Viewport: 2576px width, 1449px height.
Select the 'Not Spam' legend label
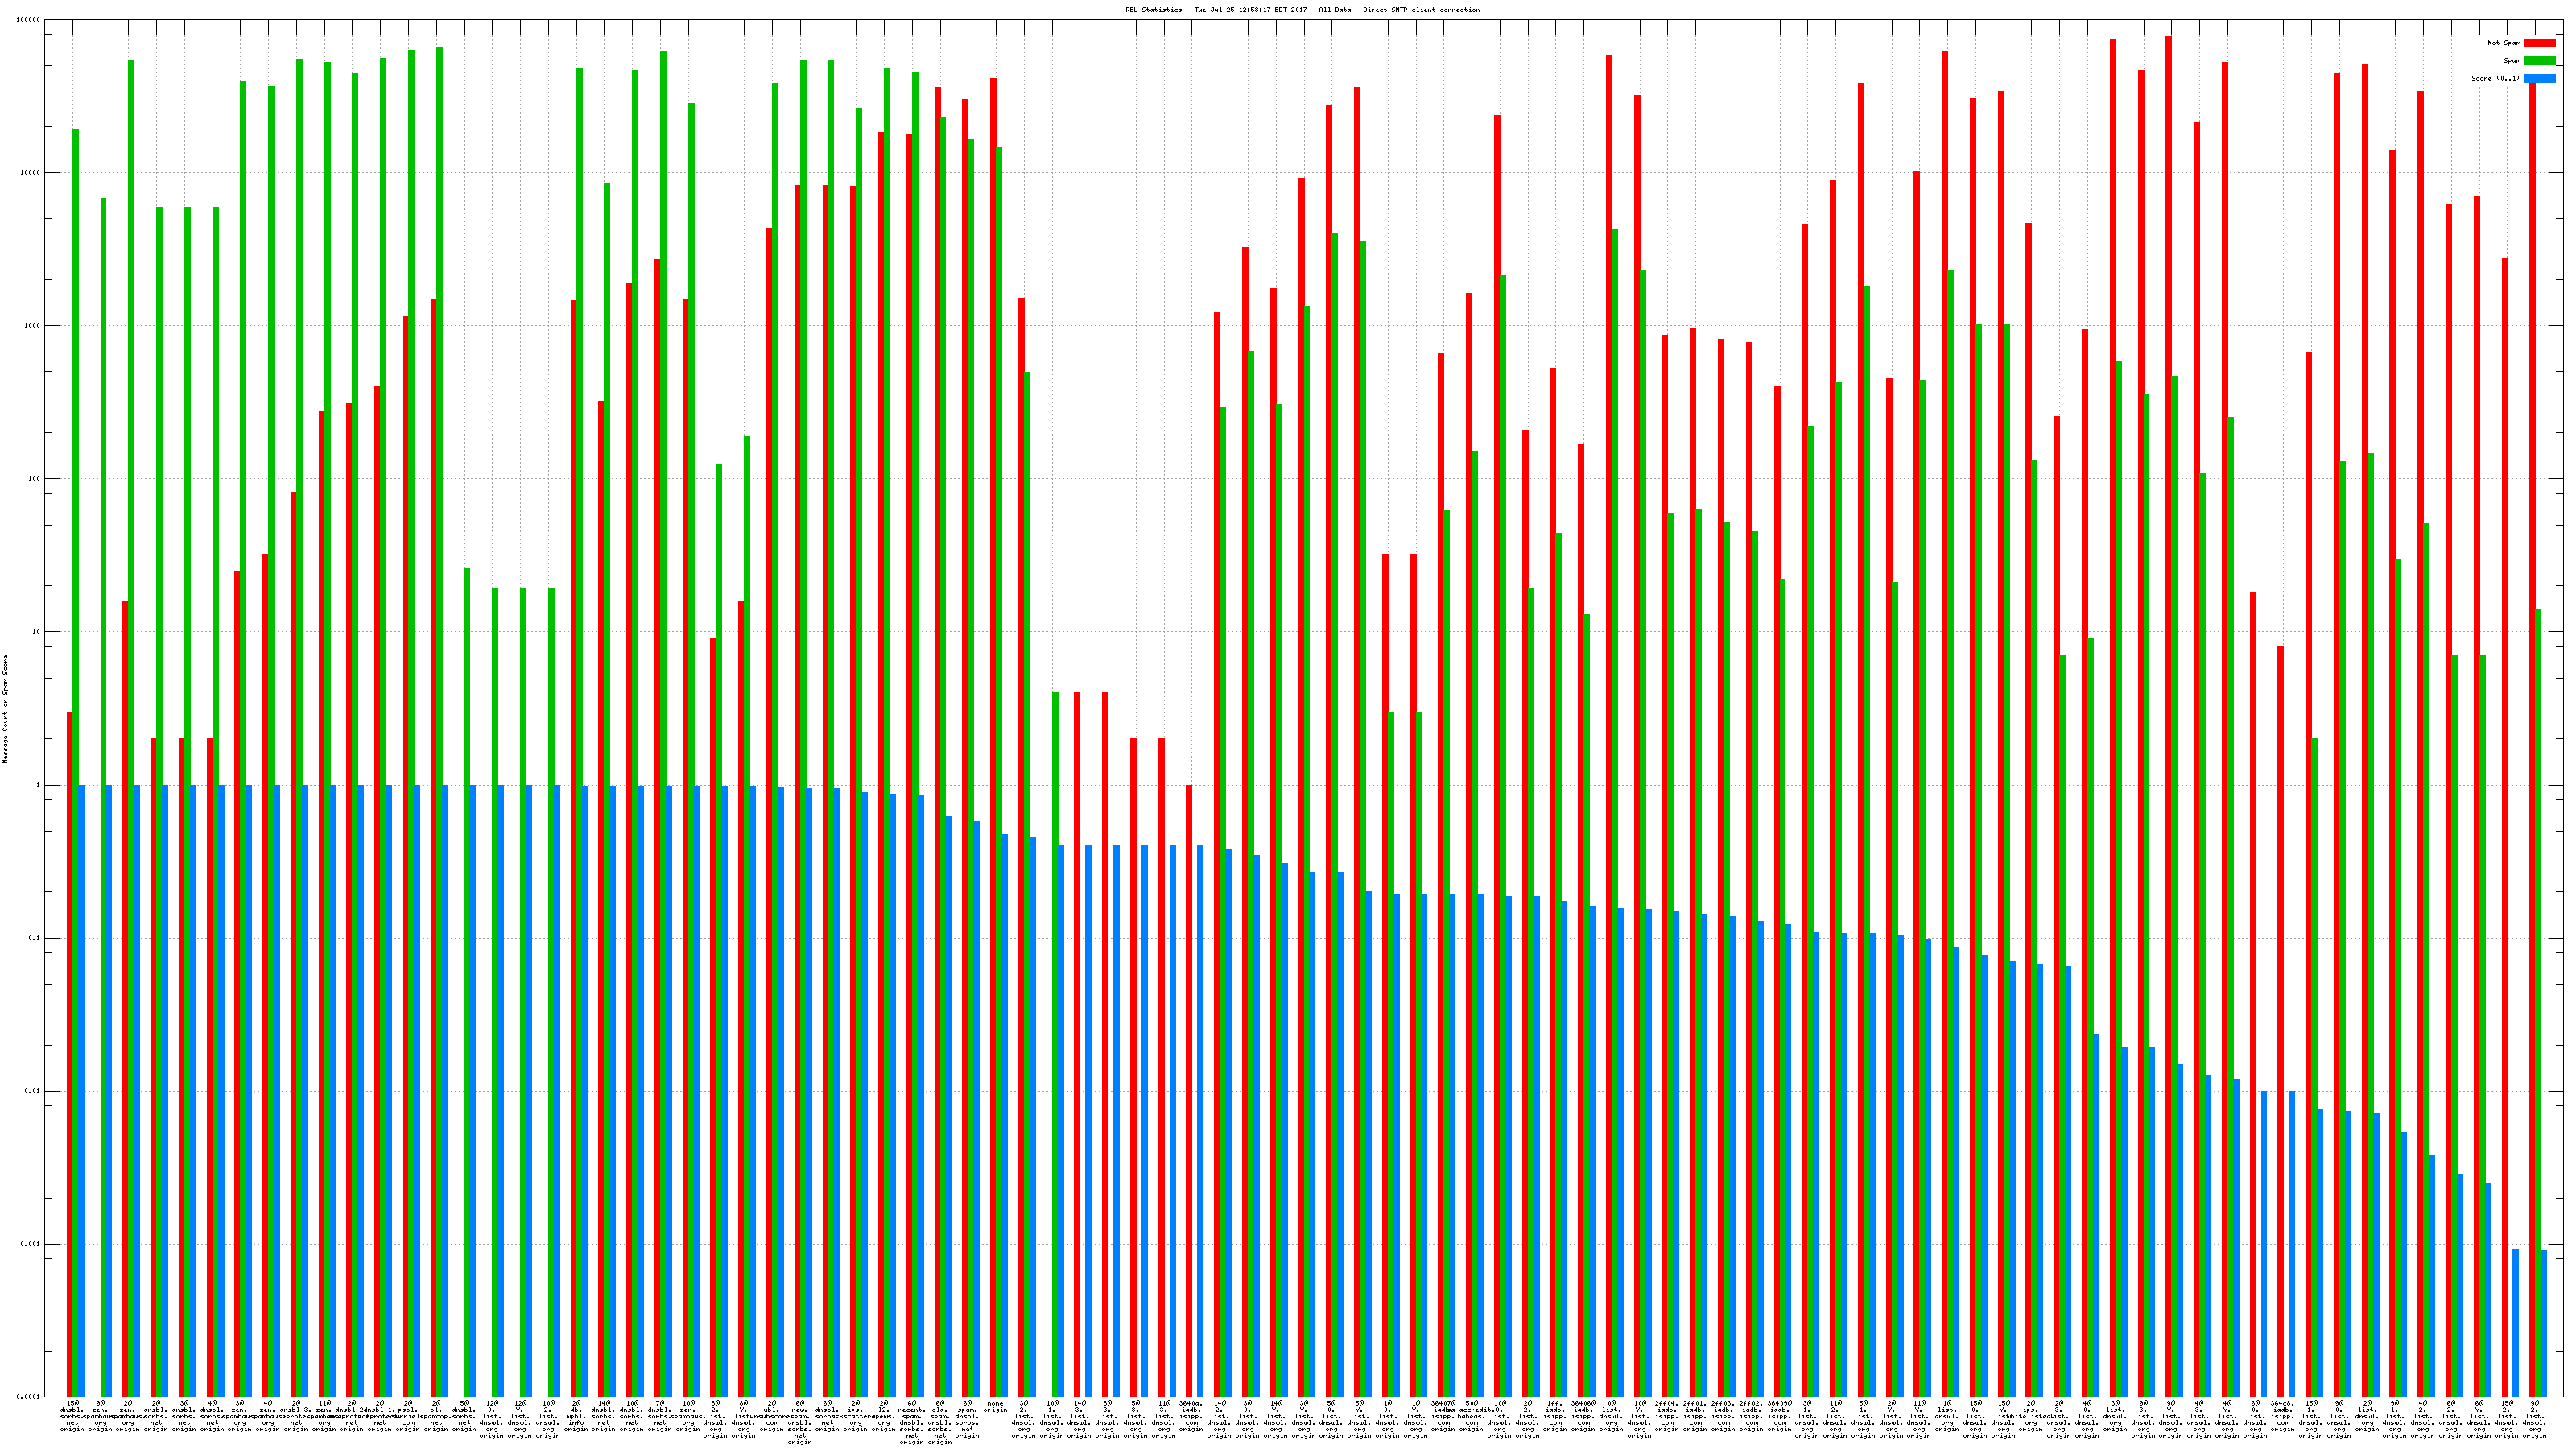coord(2504,43)
